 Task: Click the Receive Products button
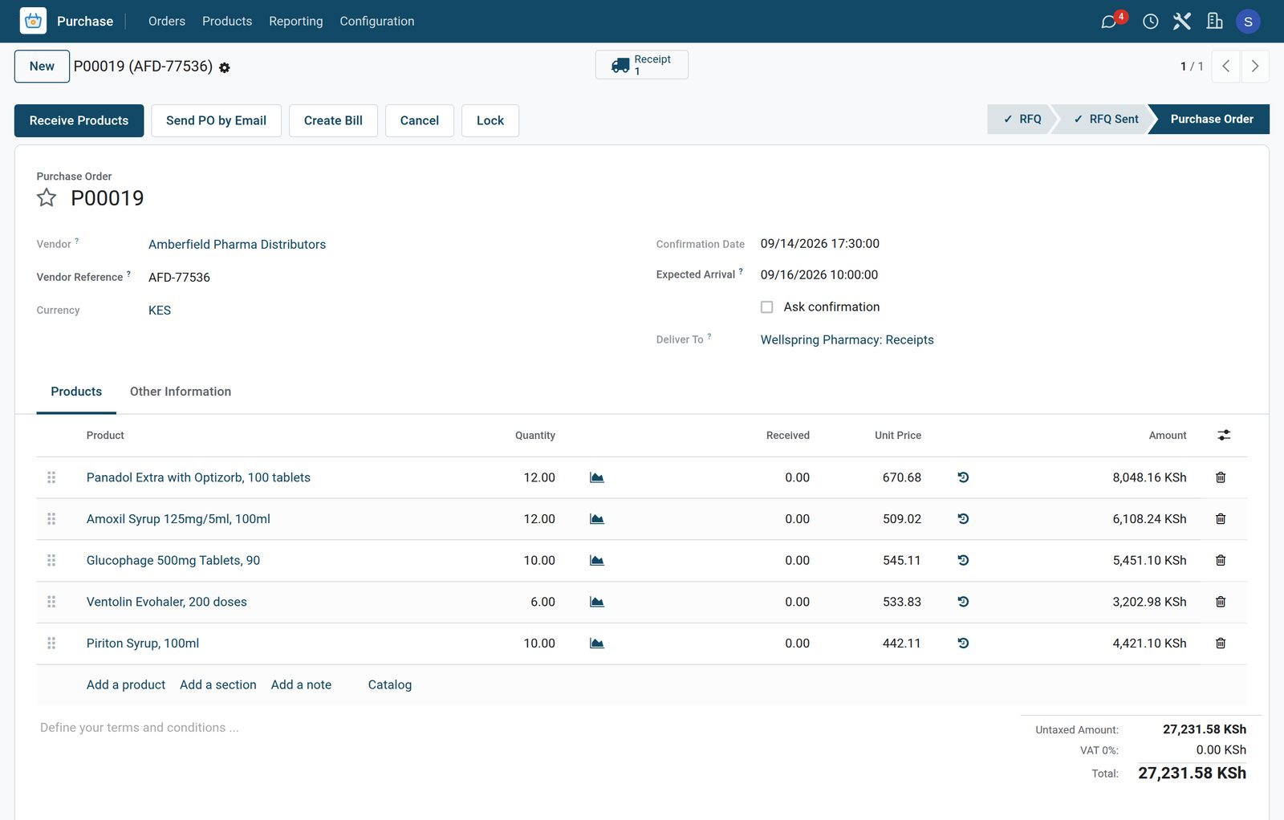[79, 120]
